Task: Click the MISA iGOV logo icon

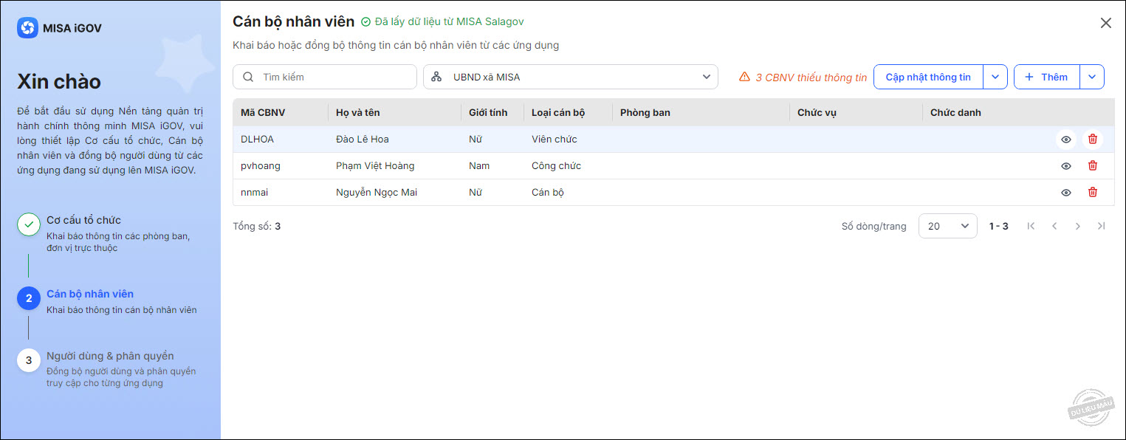Action: (27, 28)
